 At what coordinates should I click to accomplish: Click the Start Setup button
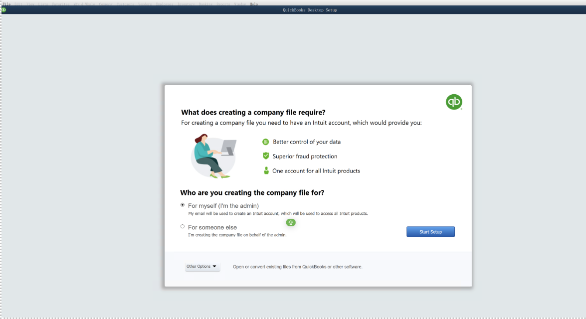click(430, 232)
